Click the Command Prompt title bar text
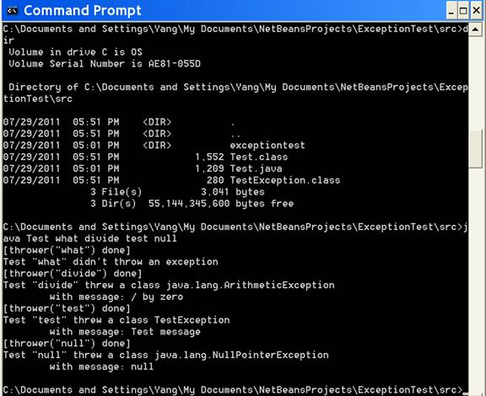486x396 pixels. tap(83, 10)
